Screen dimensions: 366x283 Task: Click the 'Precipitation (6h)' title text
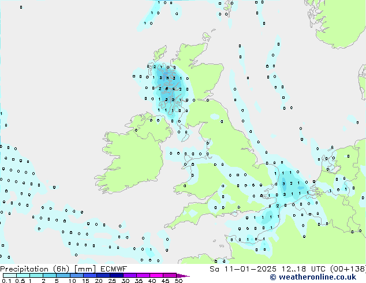[35, 269]
